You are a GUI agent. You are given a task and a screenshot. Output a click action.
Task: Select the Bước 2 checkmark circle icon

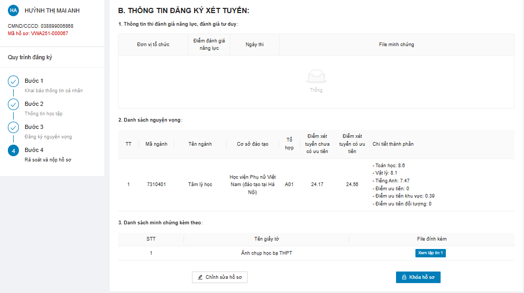point(13,104)
